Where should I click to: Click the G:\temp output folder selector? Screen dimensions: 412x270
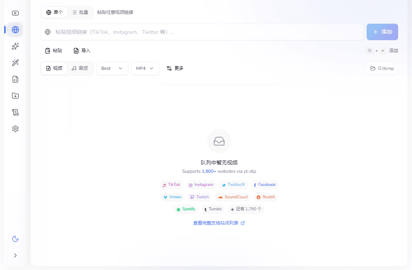pos(382,68)
